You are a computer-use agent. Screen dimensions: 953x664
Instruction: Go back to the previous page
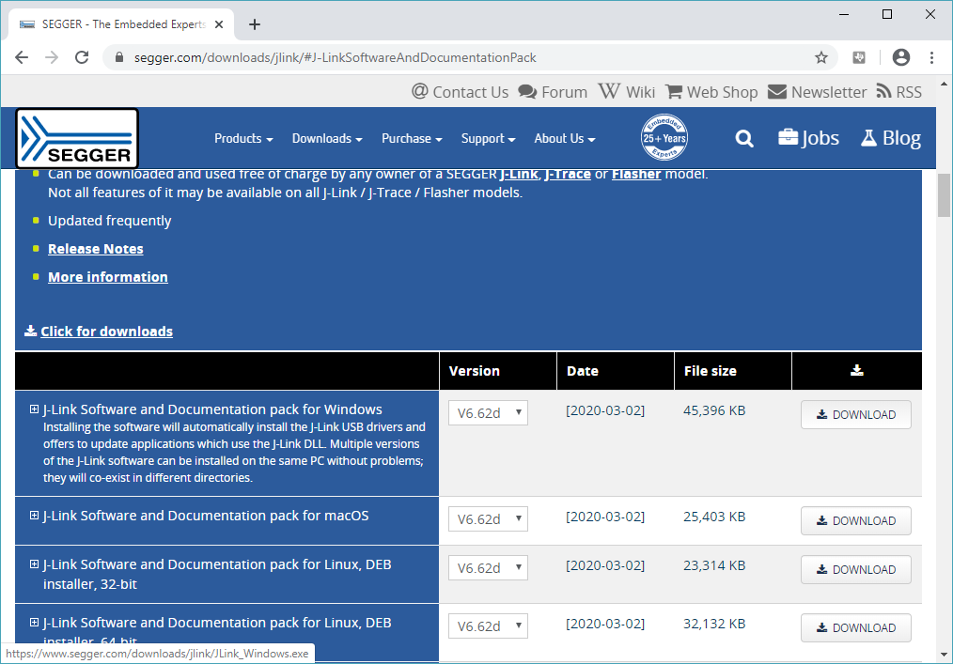[22, 57]
